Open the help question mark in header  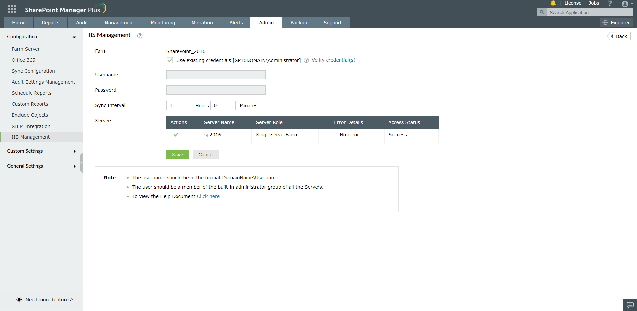click(610, 3)
